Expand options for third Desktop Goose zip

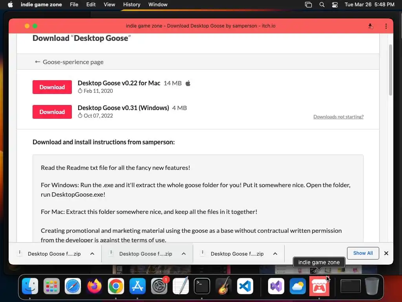275,254
